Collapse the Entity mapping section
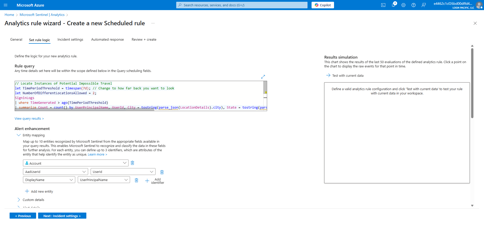 pyautogui.click(x=19, y=135)
